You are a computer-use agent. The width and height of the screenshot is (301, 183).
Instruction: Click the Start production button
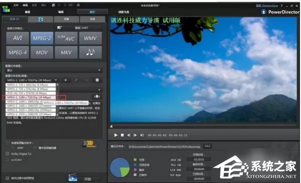click(84, 179)
